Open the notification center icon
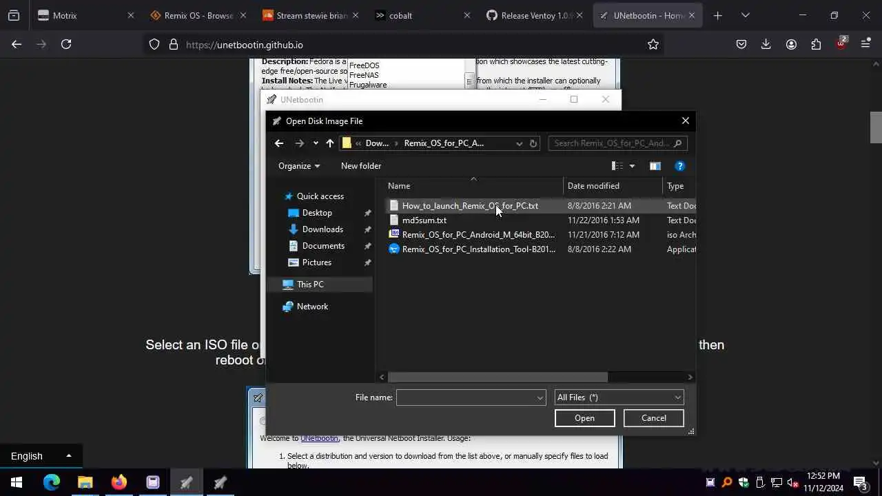This screenshot has width=882, height=496. point(860,482)
